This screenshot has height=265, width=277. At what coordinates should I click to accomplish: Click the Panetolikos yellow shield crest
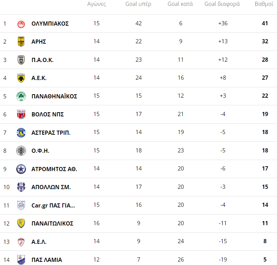[21, 223]
